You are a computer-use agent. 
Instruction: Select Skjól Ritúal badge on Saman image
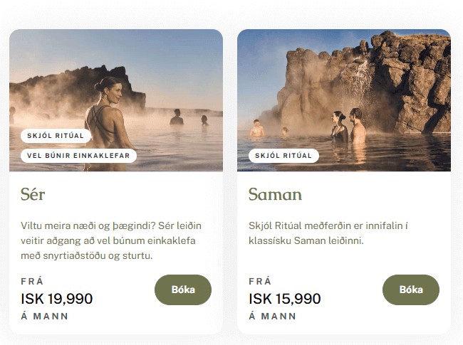coord(283,156)
